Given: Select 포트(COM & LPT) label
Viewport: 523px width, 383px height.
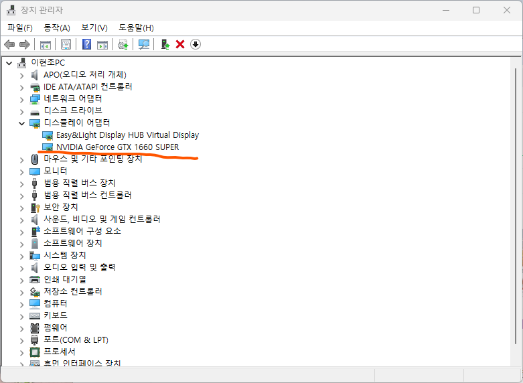Looking at the screenshot, I should click(76, 340).
